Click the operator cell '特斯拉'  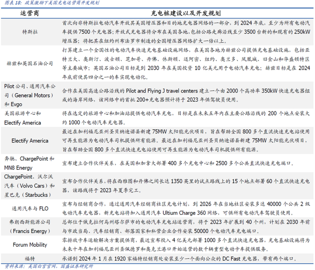point(30,32)
